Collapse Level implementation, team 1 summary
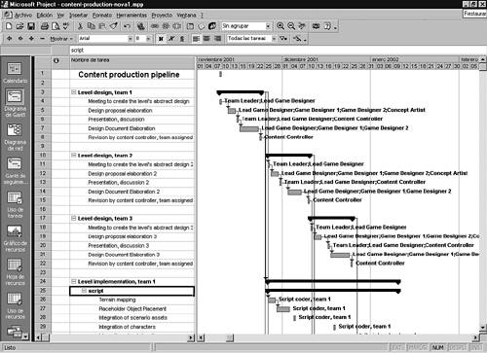487x353 pixels. pos(74,281)
